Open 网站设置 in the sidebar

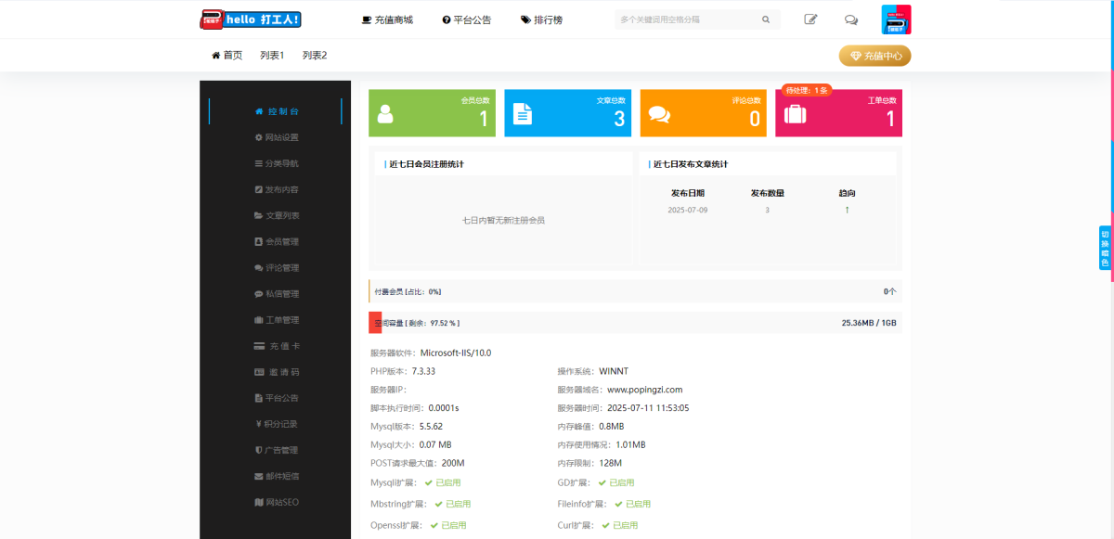pos(277,137)
